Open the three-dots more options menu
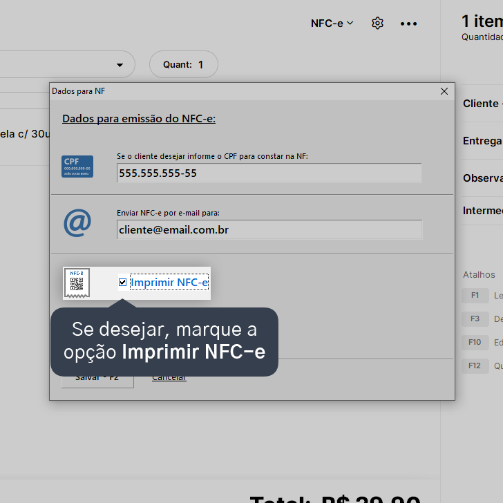This screenshot has height=503, width=503. (408, 23)
